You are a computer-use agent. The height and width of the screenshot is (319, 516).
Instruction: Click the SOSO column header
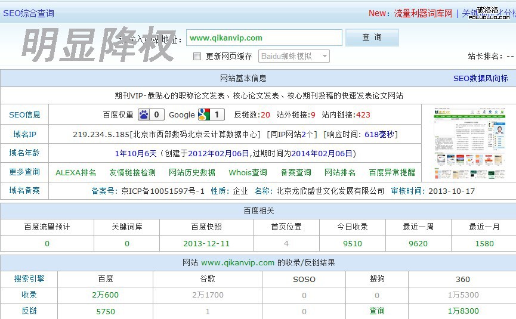pyautogui.click(x=304, y=280)
